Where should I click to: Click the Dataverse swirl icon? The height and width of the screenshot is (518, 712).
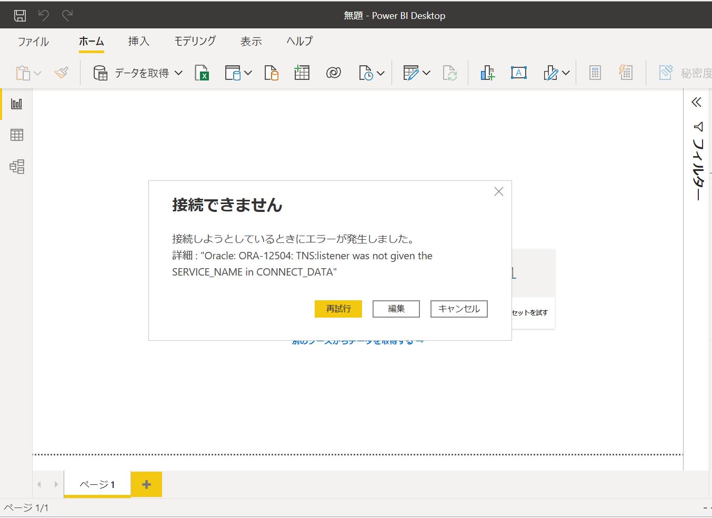pyautogui.click(x=333, y=73)
